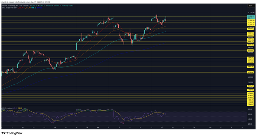
Task: Click the EMA 100 value 968.43 in teal
Action: (34, 8)
